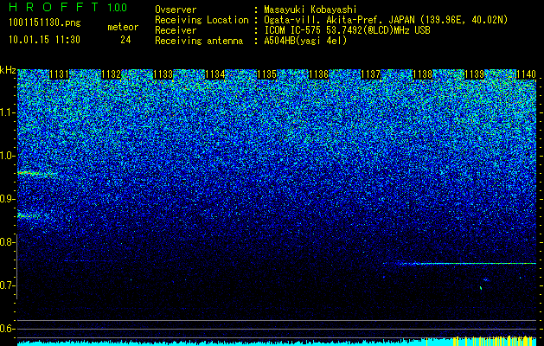Click the 0.6 frequency axis label
The height and width of the screenshot is (346, 544).
click(8, 329)
